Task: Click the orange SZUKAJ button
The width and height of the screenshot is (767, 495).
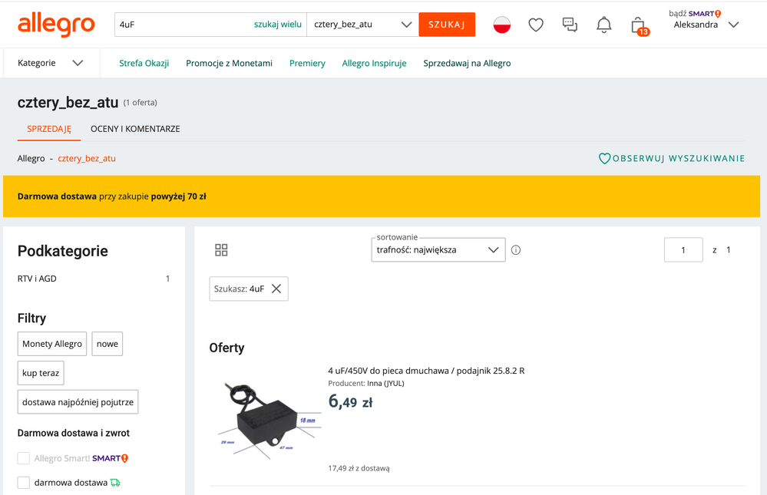Action: 447,25
